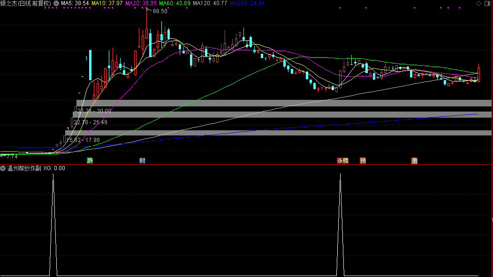Image resolution: width=493 pixels, height=277 pixels.
Task: Click the 温州帮炒作副 indicator name
Action: [x=24, y=168]
